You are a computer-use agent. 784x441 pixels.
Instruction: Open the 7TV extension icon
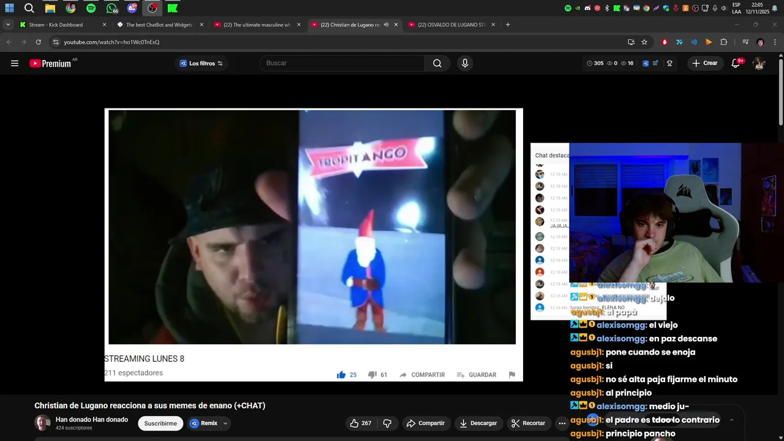point(679,42)
